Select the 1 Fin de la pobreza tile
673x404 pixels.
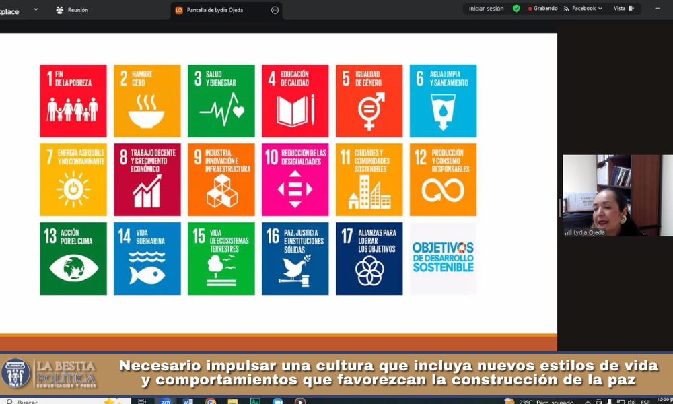[73, 101]
